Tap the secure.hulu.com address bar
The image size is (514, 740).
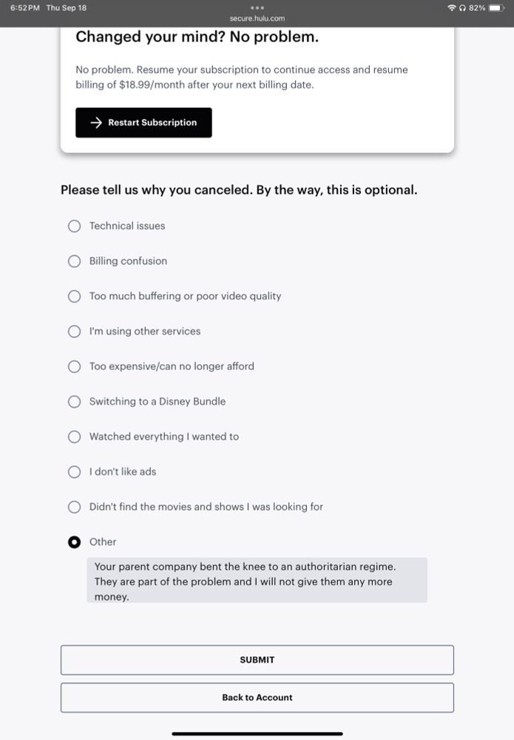pos(257,18)
